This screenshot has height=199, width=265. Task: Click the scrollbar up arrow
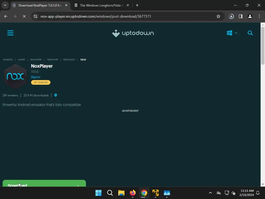(x=263, y=25)
